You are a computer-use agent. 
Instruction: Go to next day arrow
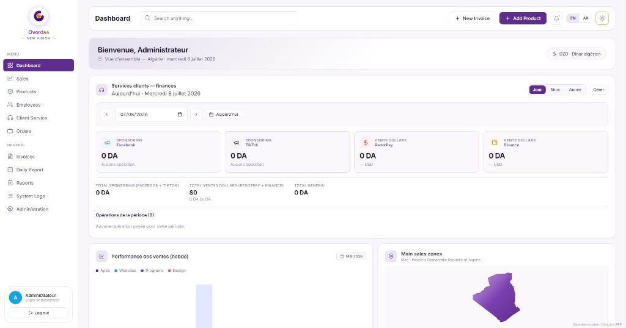point(196,114)
